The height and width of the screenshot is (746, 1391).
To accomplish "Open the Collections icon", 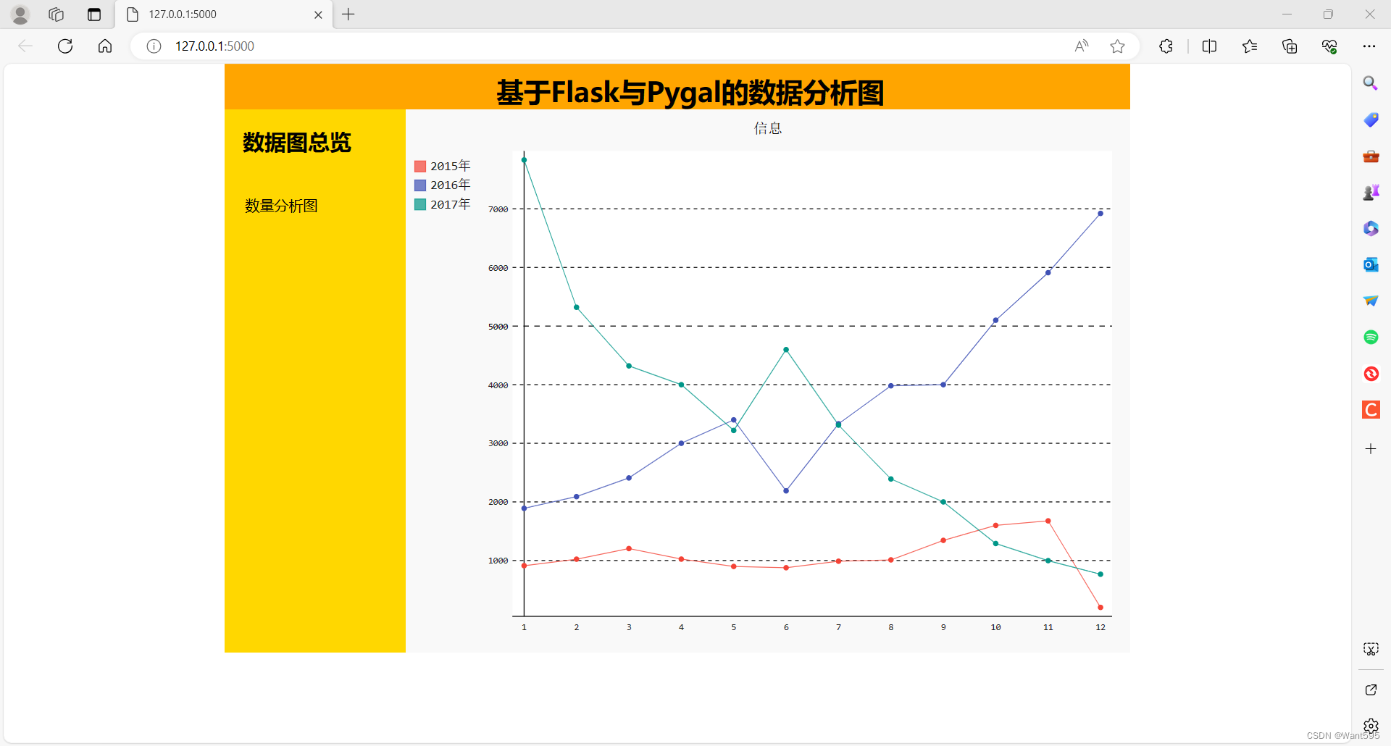I will (1290, 46).
